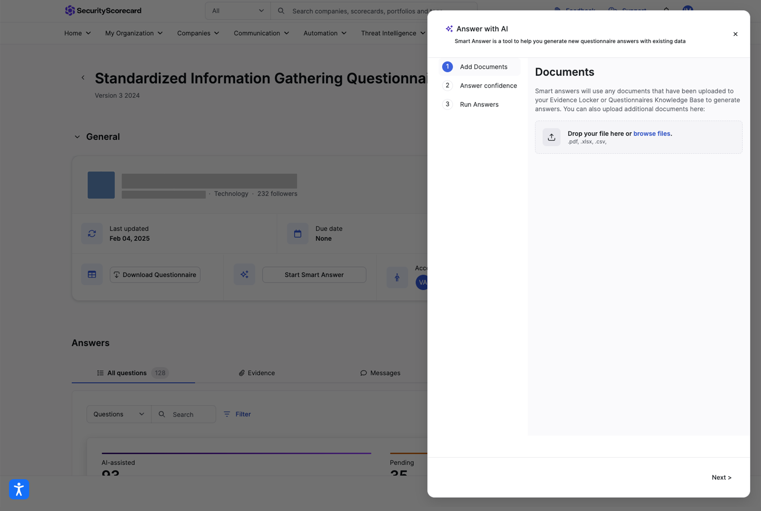Click the Feb 04, 2025 date

pos(130,238)
